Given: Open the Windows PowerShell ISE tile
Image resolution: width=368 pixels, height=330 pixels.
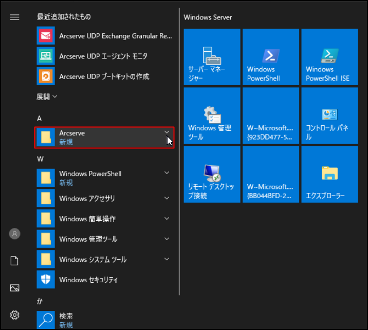Looking at the screenshot, I should (x=329, y=57).
